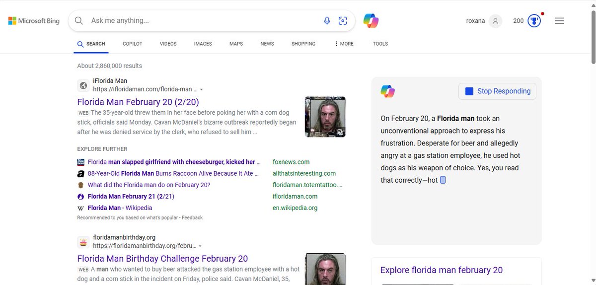Open Florida Man Birthday Challenge February 20 result
Viewport: 596px width, 285px height.
pos(162,258)
